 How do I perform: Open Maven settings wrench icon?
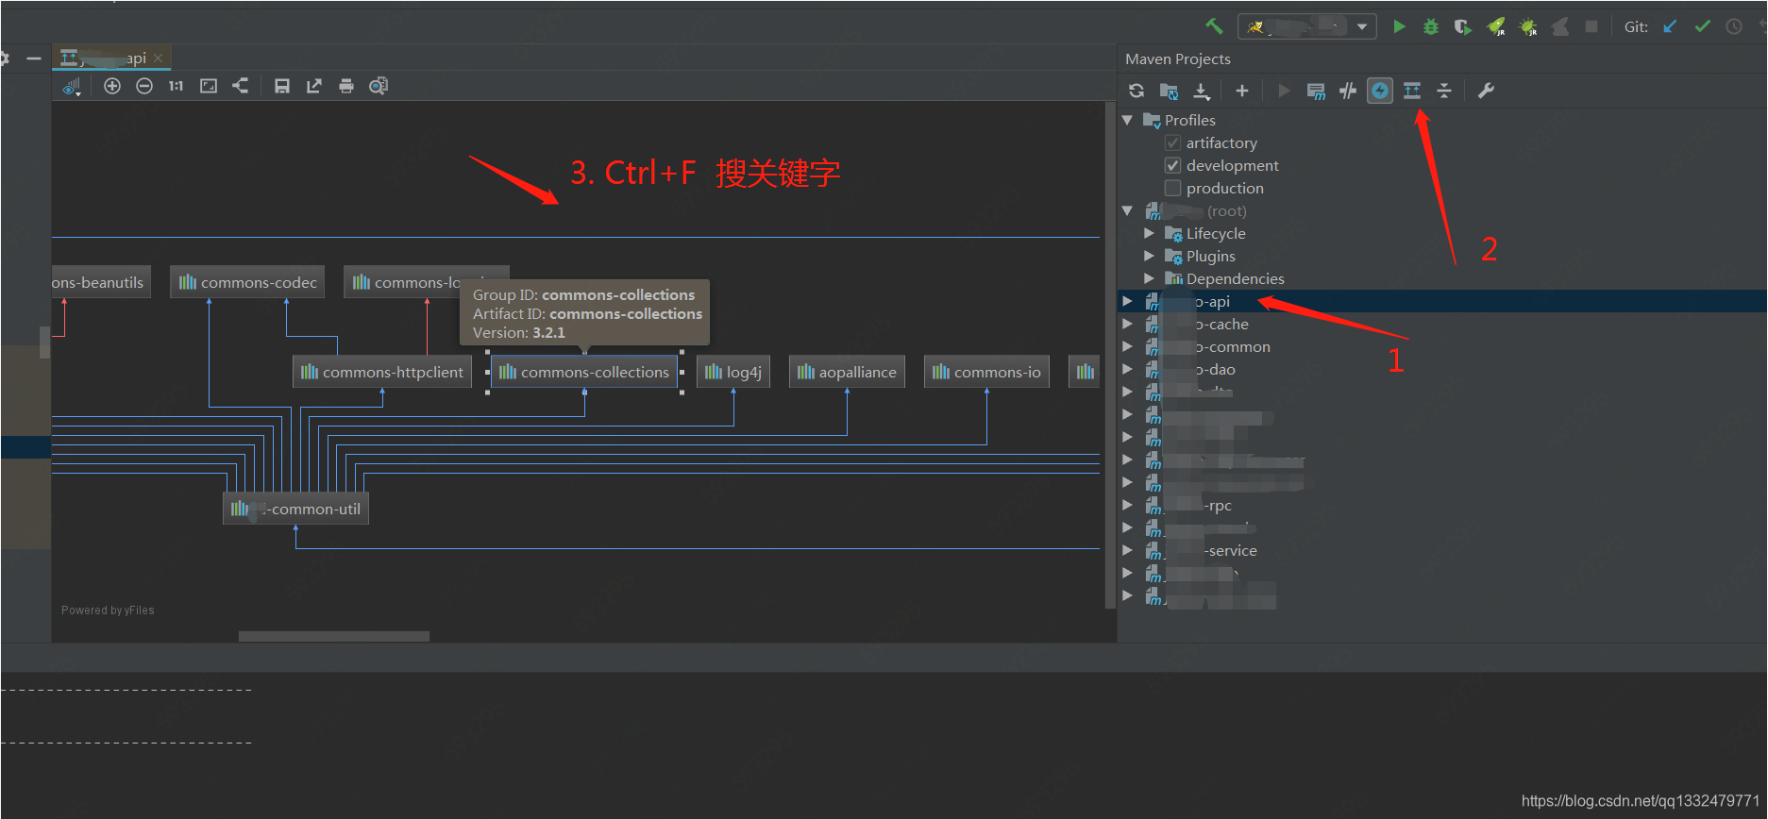point(1486,91)
